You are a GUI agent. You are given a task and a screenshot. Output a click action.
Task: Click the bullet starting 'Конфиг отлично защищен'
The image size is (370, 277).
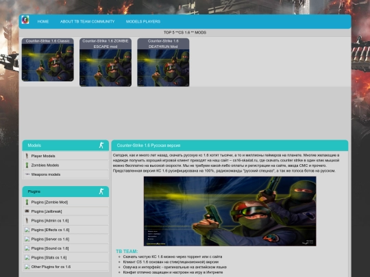pos(173,272)
